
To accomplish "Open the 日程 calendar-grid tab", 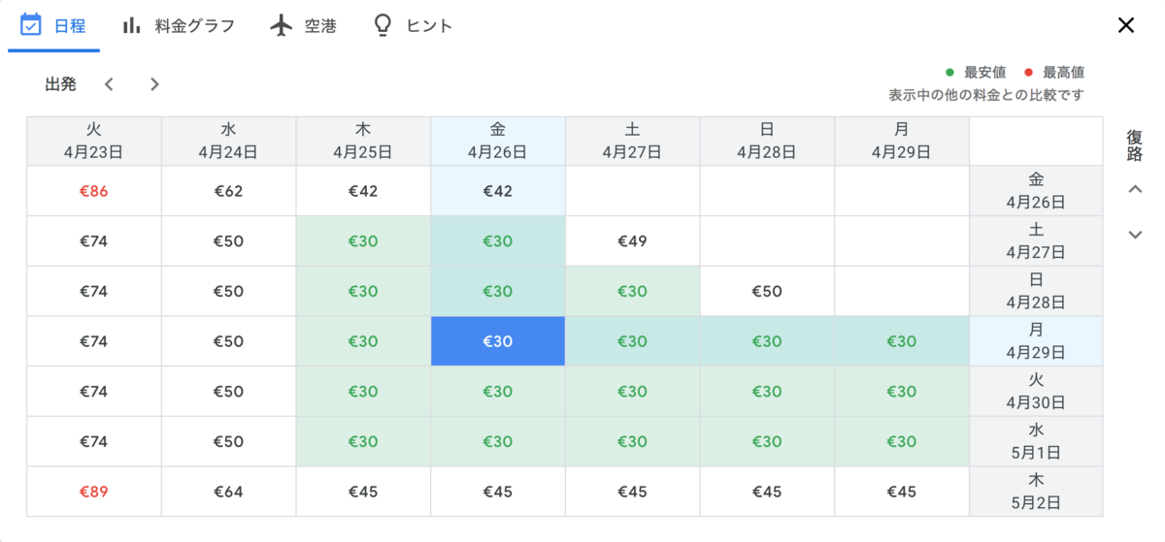I will [x=53, y=25].
